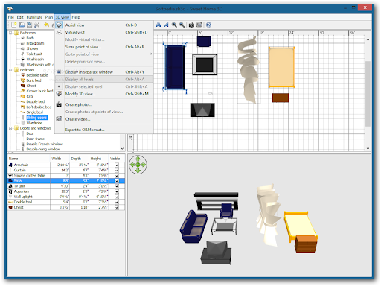Click the Zoom out magnifier icon

182,25
